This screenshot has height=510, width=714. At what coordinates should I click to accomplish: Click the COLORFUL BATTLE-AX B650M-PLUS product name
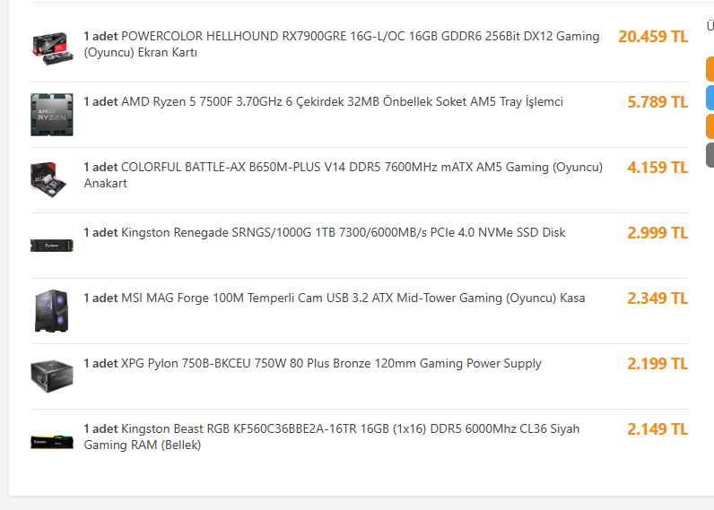pos(344,175)
